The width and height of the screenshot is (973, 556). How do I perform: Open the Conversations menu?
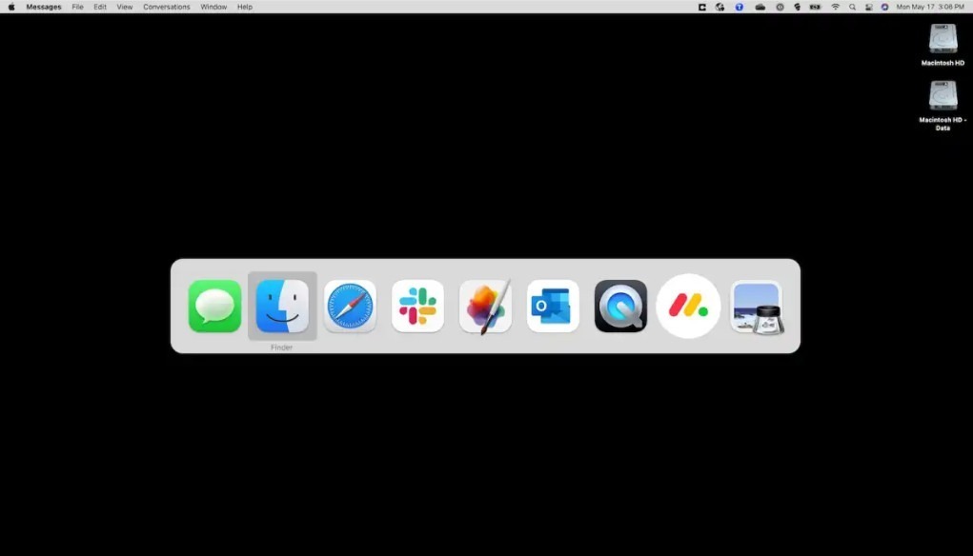point(167,7)
